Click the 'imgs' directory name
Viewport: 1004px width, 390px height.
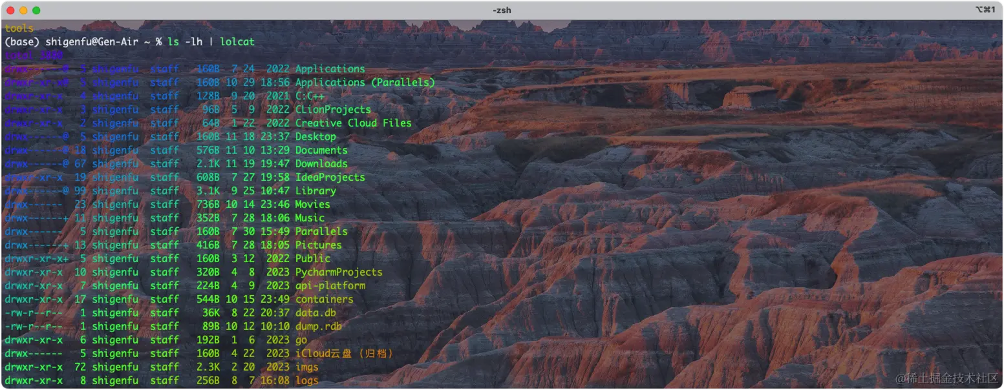pyautogui.click(x=307, y=367)
